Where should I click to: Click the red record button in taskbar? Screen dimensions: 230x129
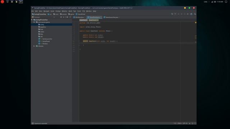pos(3,2)
